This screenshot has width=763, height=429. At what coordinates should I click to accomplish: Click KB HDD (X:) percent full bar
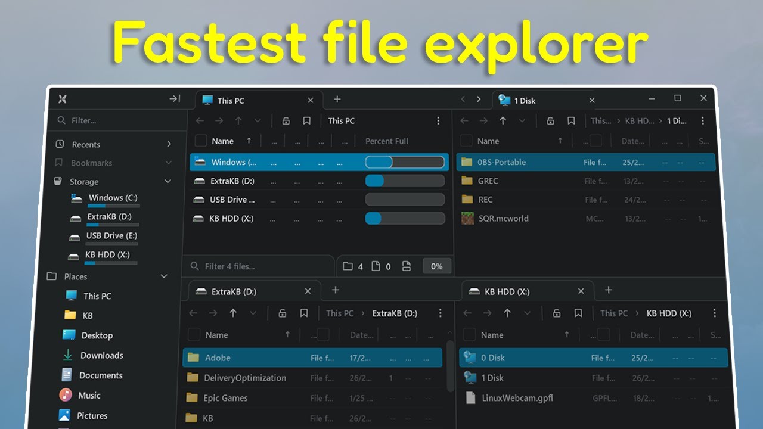pos(405,219)
